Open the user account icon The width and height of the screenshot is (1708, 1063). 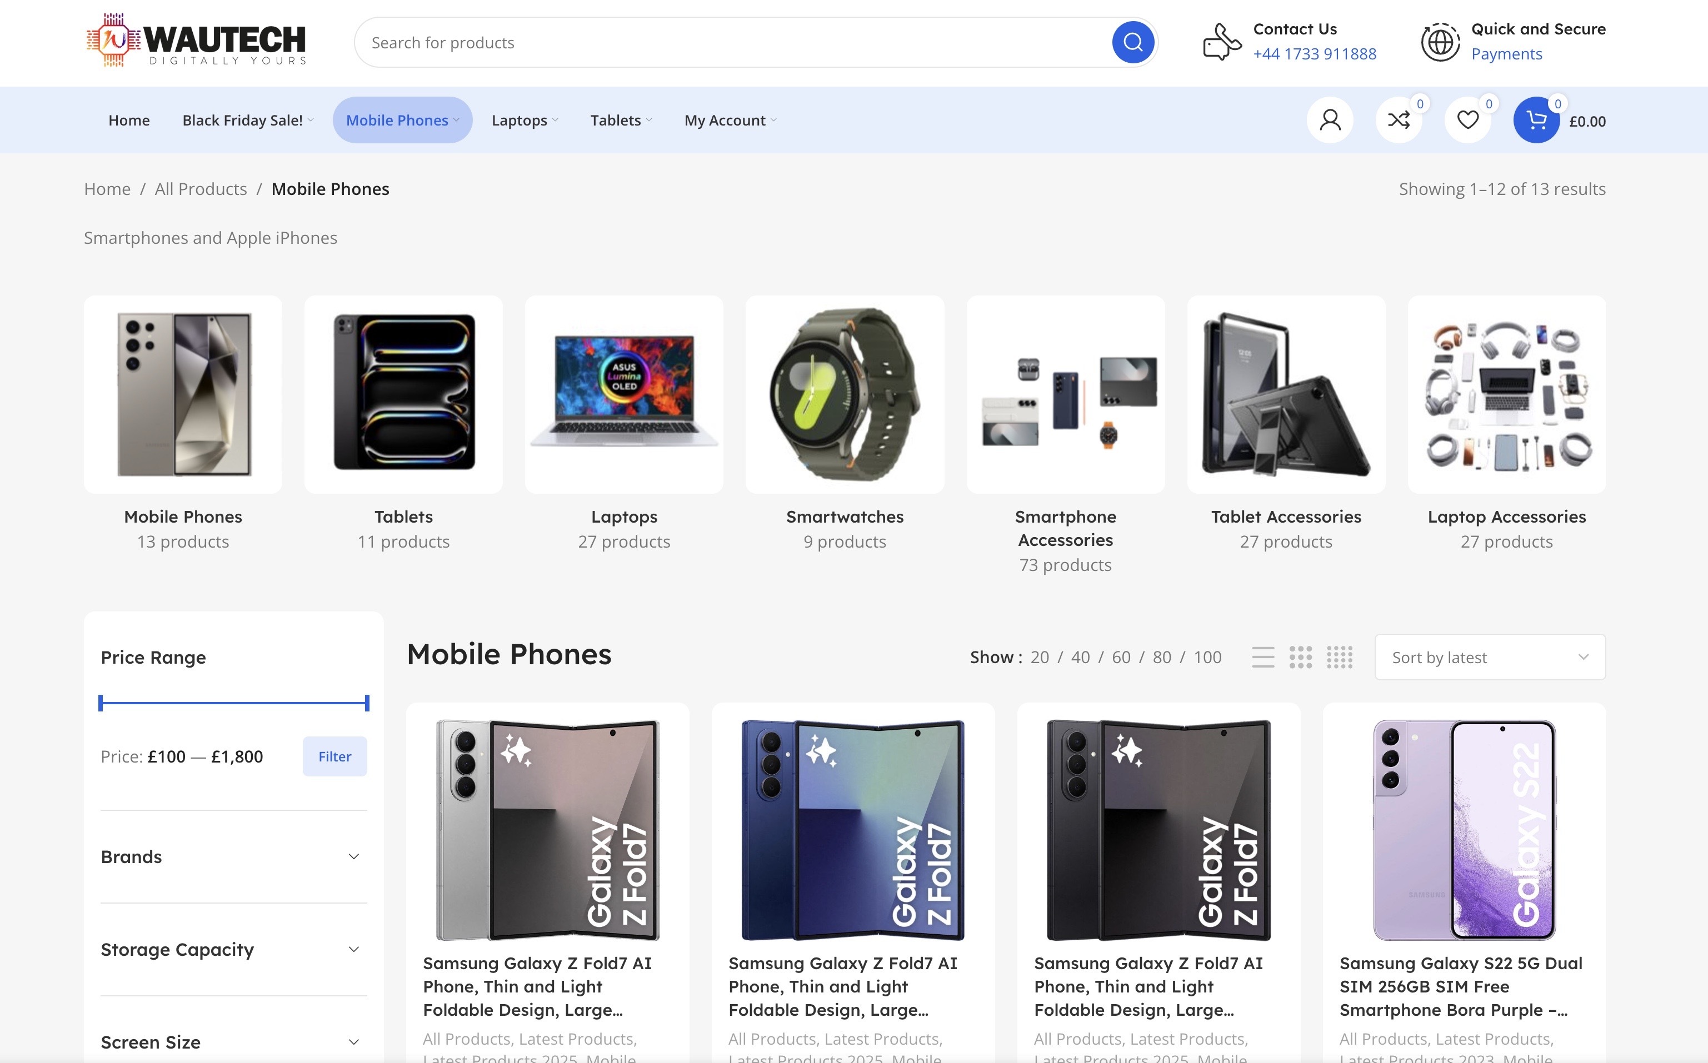tap(1329, 120)
